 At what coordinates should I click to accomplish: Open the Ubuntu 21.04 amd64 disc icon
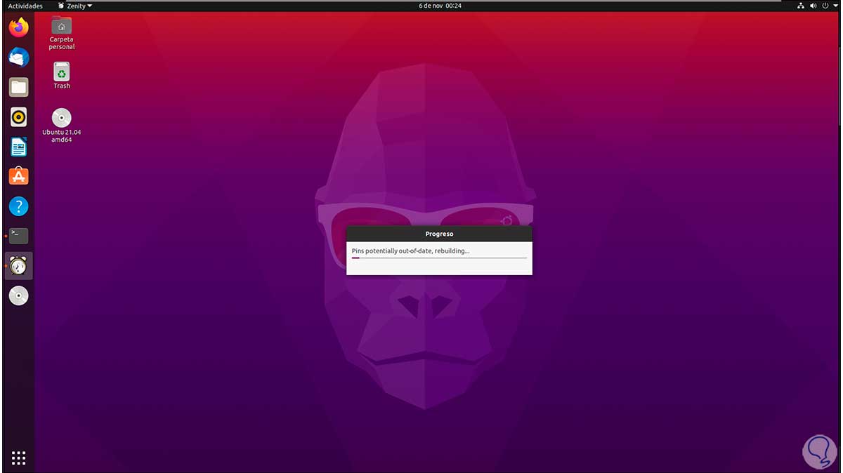62,126
